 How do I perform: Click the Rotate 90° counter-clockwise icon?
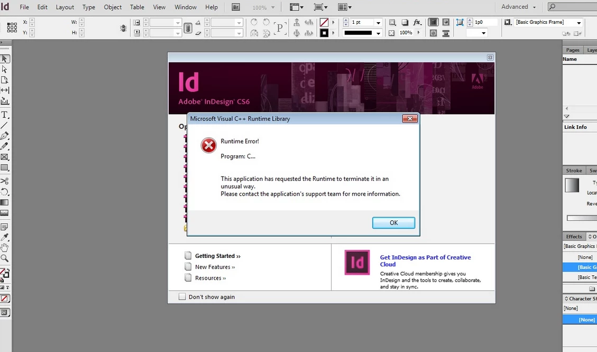click(x=266, y=22)
